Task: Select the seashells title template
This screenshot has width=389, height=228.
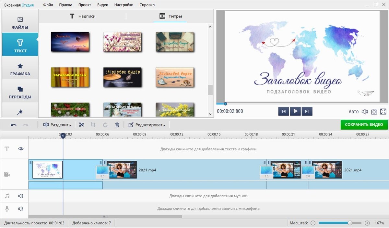Action: [175, 77]
